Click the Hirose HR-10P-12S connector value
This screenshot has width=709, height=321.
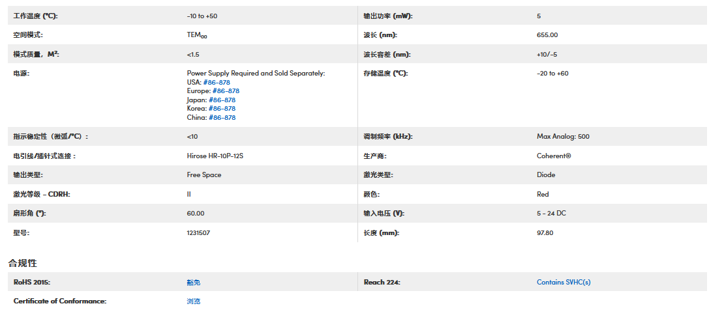tap(219, 156)
